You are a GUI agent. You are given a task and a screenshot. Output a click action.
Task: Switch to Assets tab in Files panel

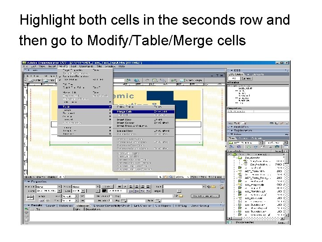tap(243, 138)
